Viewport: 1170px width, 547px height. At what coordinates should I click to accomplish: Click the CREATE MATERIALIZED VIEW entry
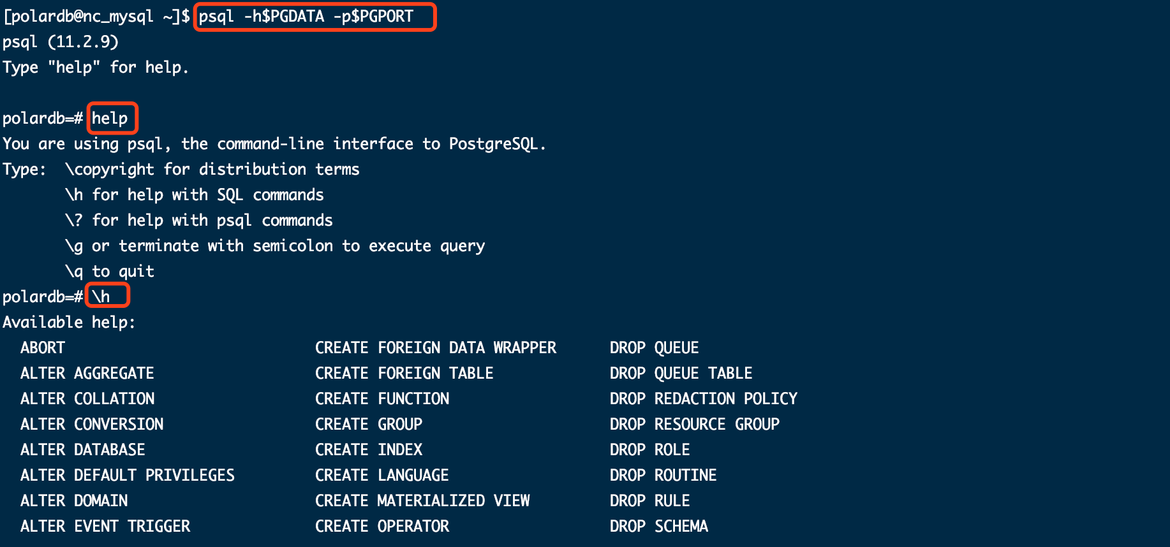[422, 501]
